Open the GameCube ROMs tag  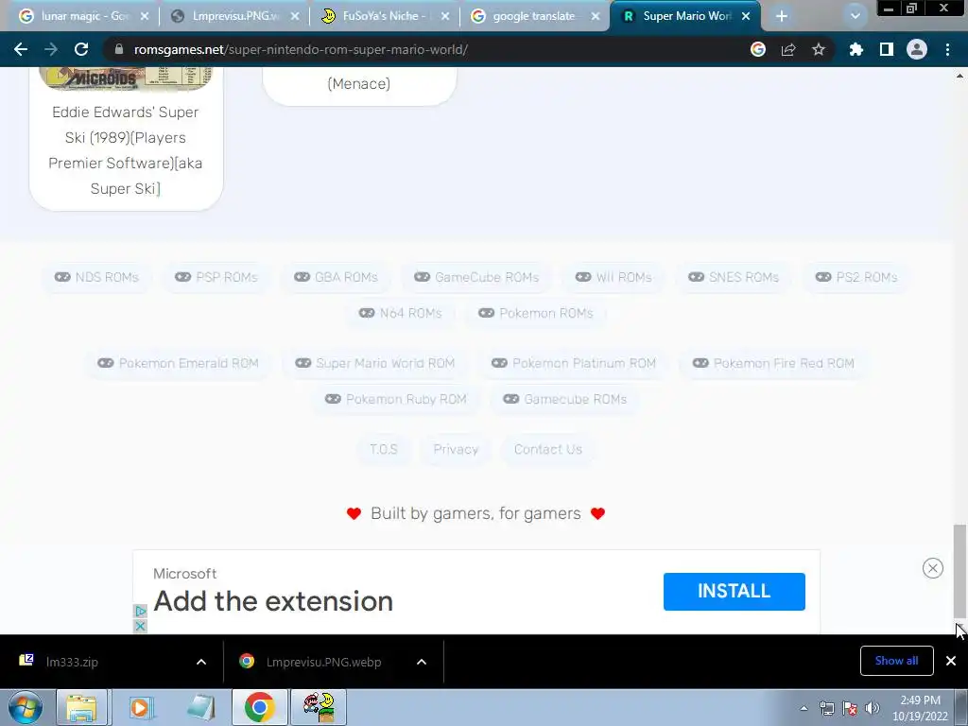click(476, 277)
